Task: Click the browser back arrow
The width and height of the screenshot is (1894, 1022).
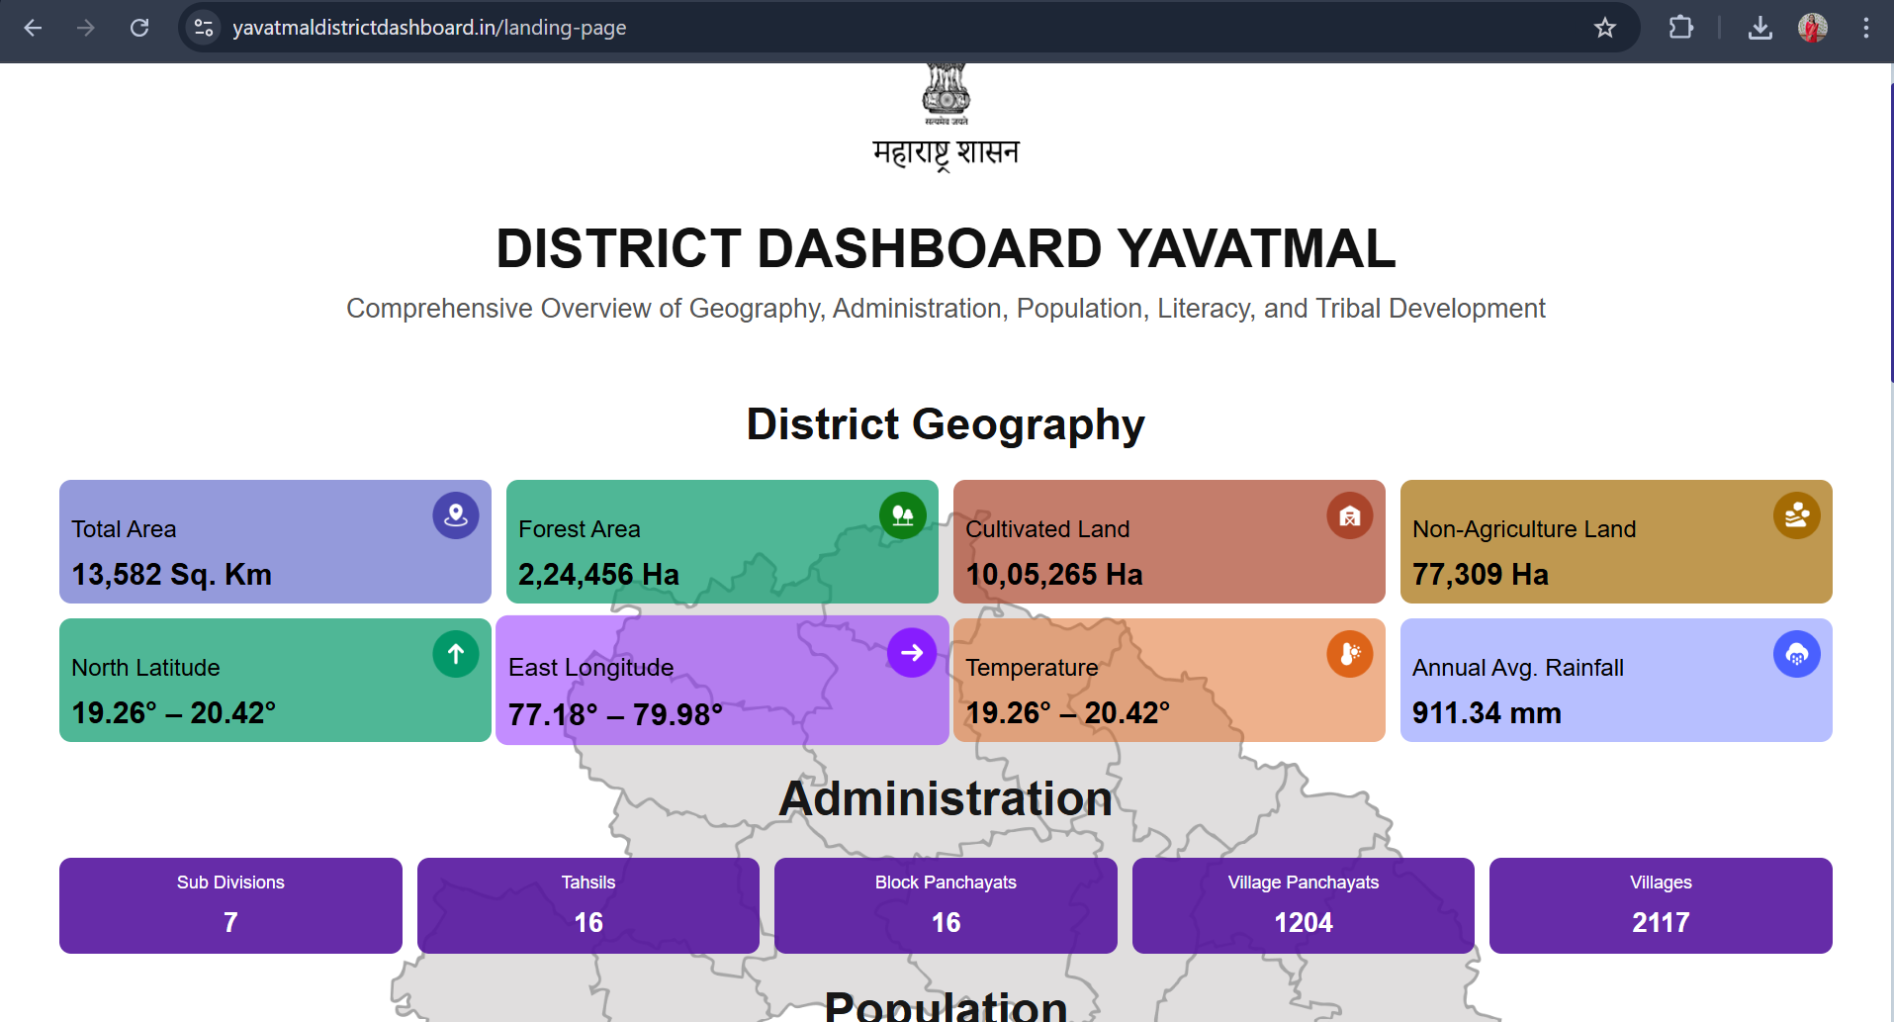Action: (x=33, y=28)
